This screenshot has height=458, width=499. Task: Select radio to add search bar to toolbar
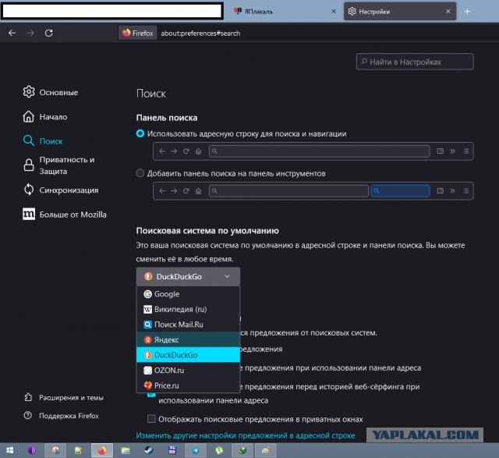pyautogui.click(x=140, y=173)
